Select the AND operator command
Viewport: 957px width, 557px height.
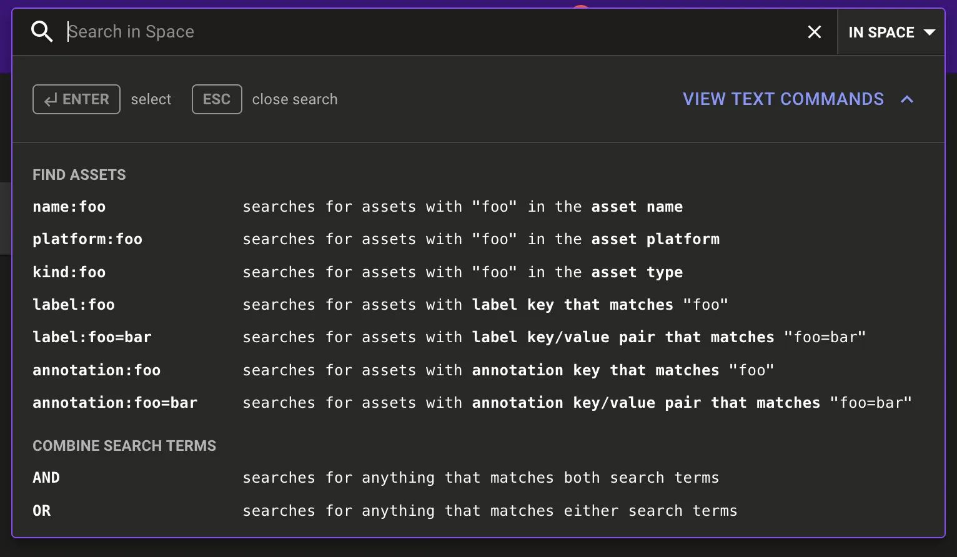click(x=46, y=478)
